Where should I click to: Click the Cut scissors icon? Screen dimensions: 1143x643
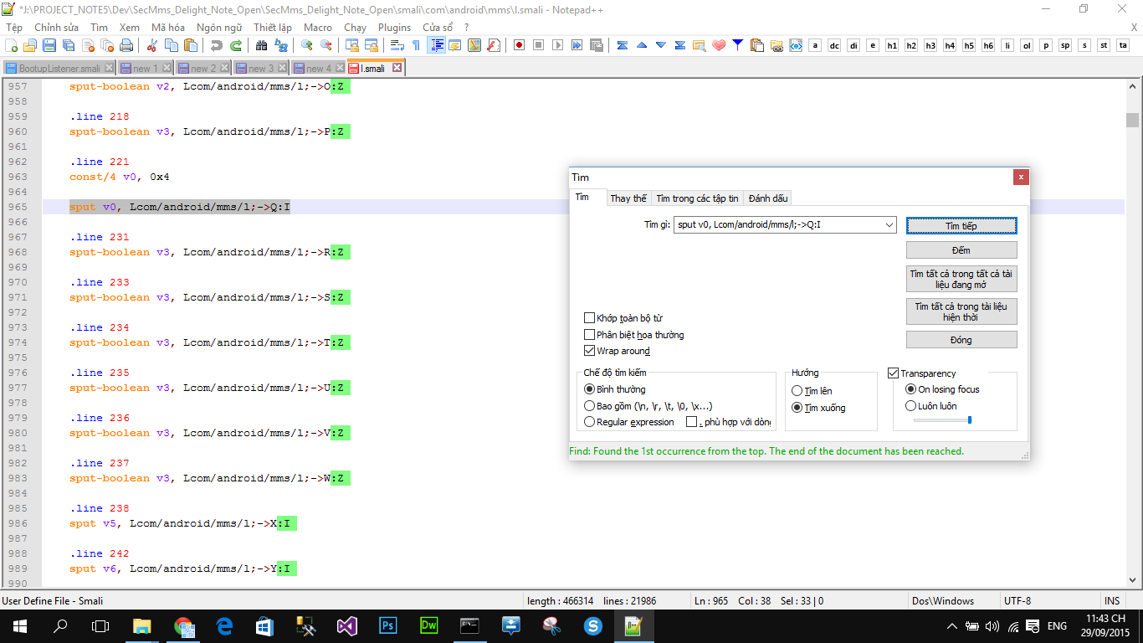tap(152, 45)
